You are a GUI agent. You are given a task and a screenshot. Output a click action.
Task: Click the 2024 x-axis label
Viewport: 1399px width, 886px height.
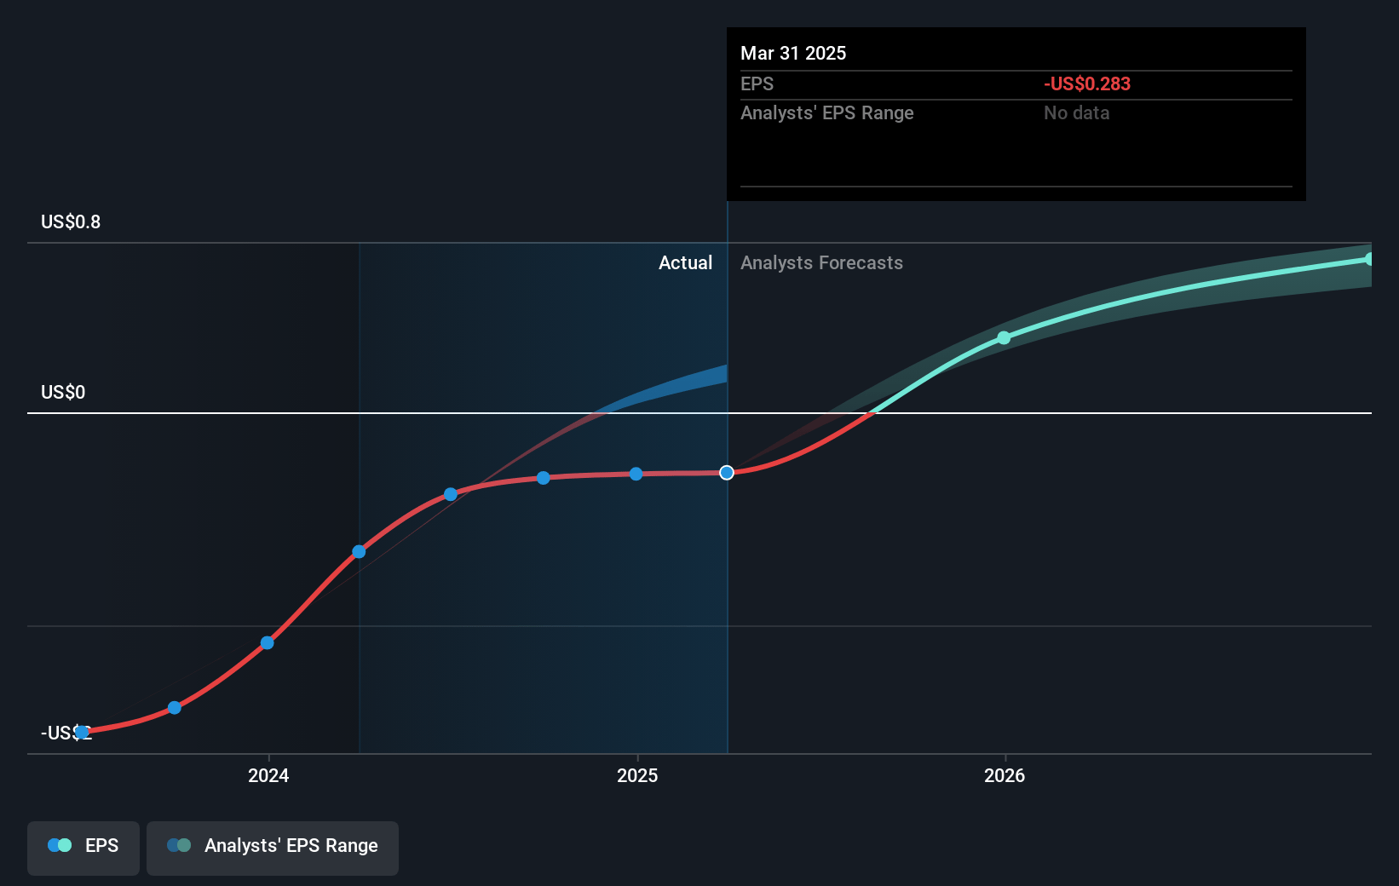(268, 775)
